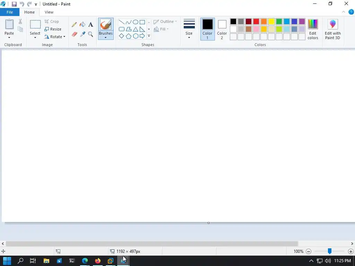Open File Explorer from taskbar

(x=46, y=261)
